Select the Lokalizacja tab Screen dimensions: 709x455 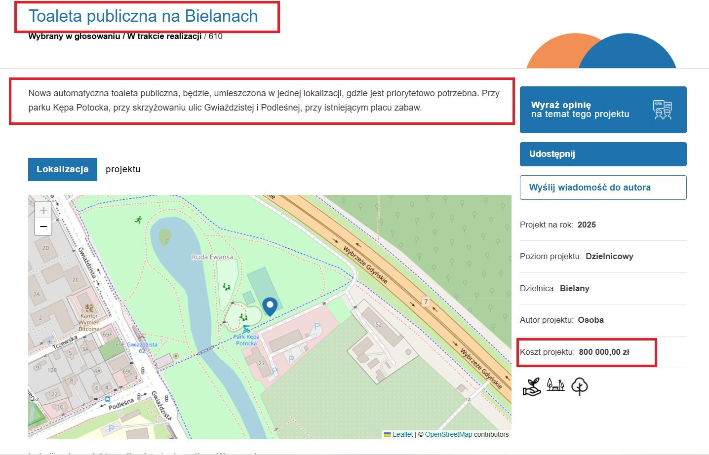(63, 169)
